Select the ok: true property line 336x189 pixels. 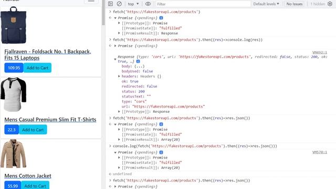[x=130, y=81]
